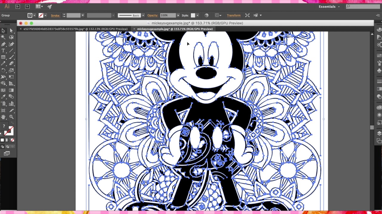Set paint mode to None
The image size is (382, 214).
tap(13, 140)
